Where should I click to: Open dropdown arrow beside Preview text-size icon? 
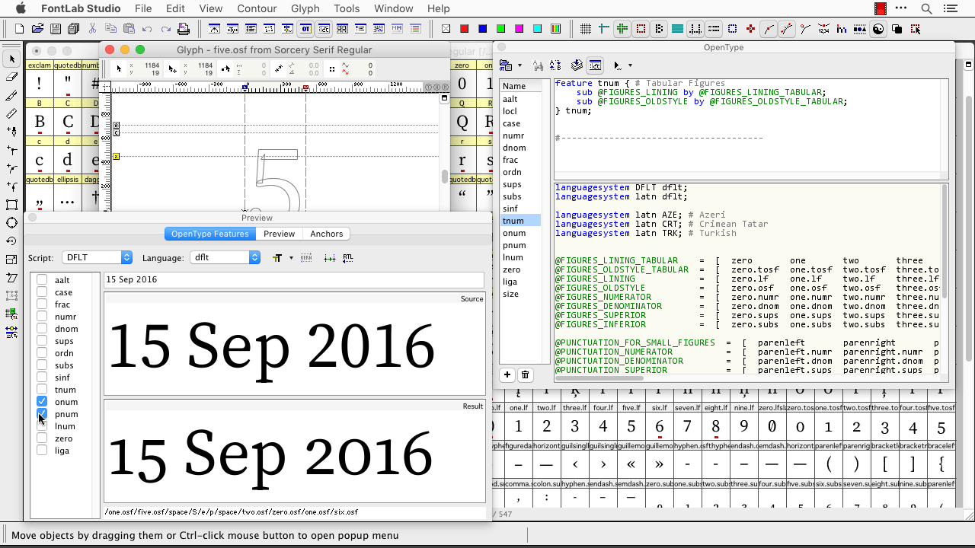(291, 258)
